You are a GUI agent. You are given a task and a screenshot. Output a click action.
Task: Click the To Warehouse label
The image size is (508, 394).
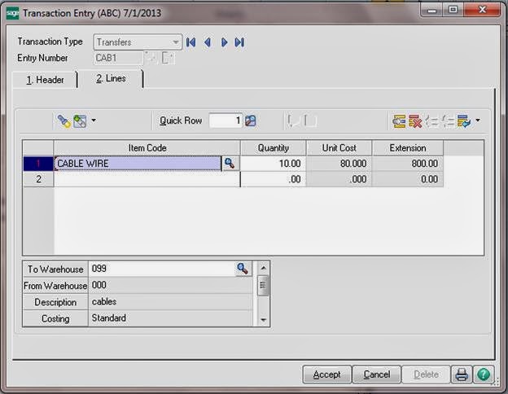click(55, 269)
